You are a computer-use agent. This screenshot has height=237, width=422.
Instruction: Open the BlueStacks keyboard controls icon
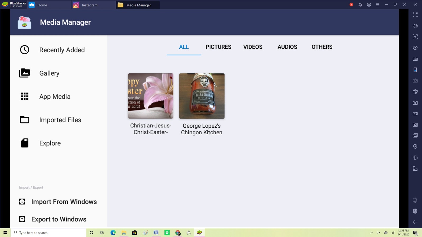(415, 59)
